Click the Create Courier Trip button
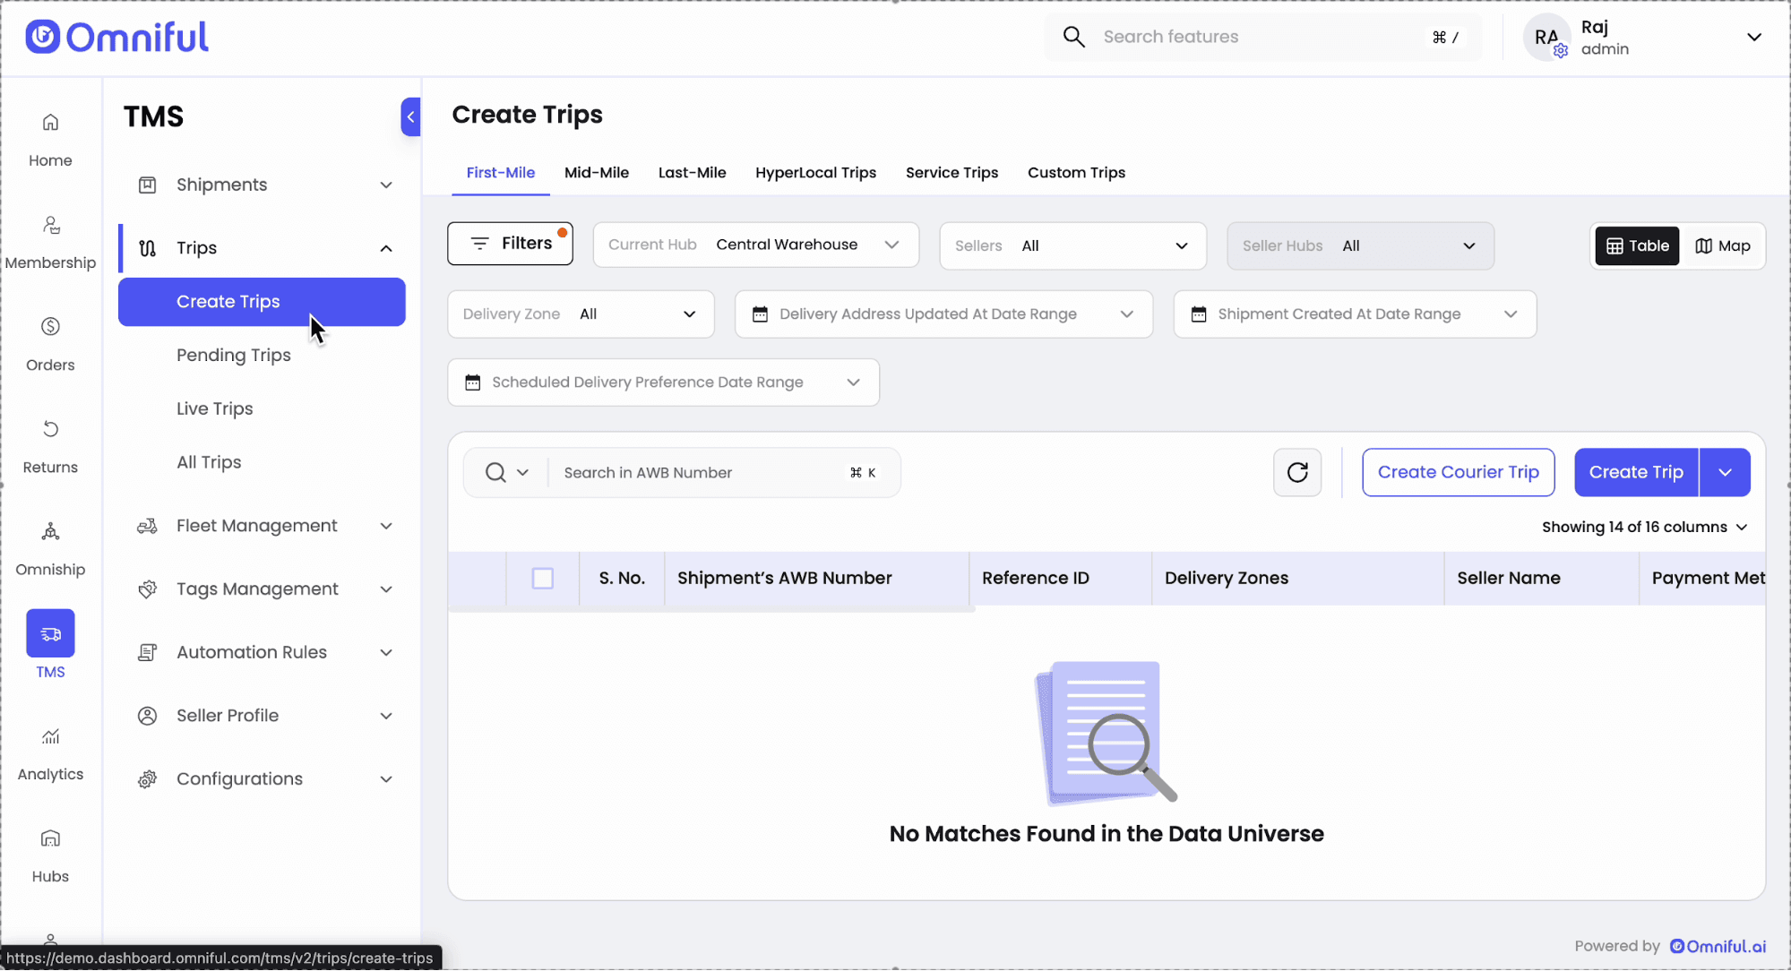 [x=1458, y=472]
